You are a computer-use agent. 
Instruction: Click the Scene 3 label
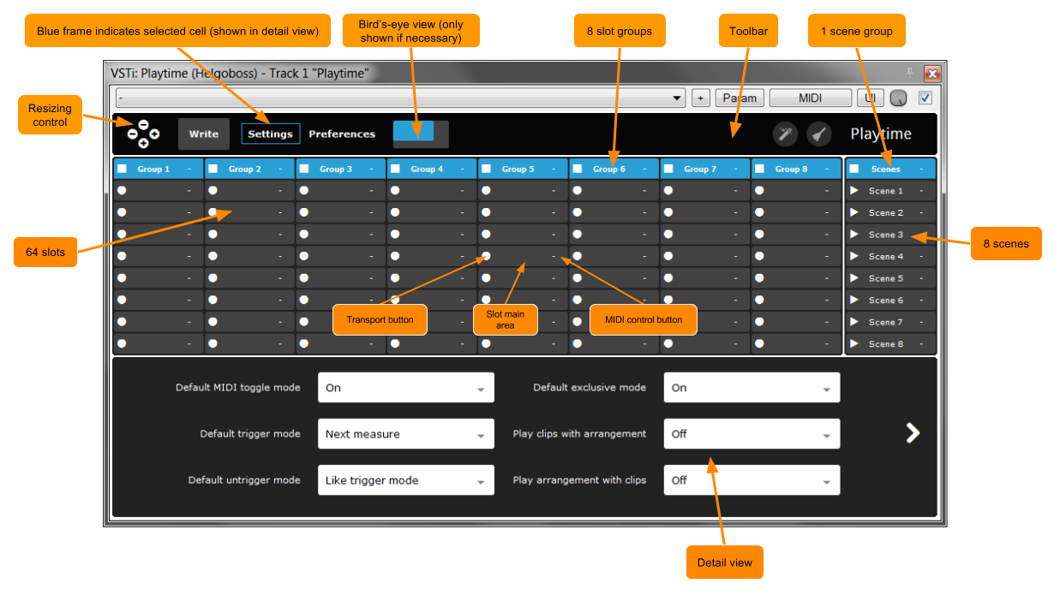pyautogui.click(x=886, y=234)
